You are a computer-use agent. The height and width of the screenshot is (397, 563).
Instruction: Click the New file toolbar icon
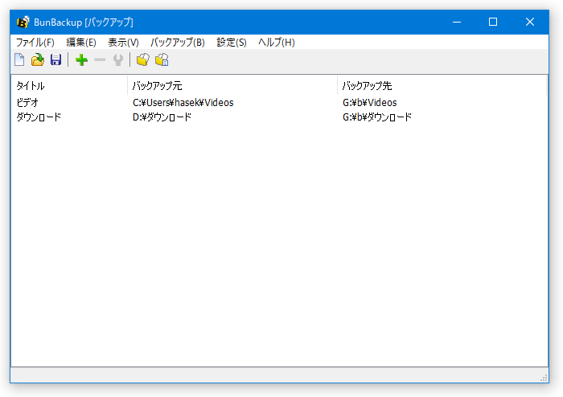tap(19, 59)
